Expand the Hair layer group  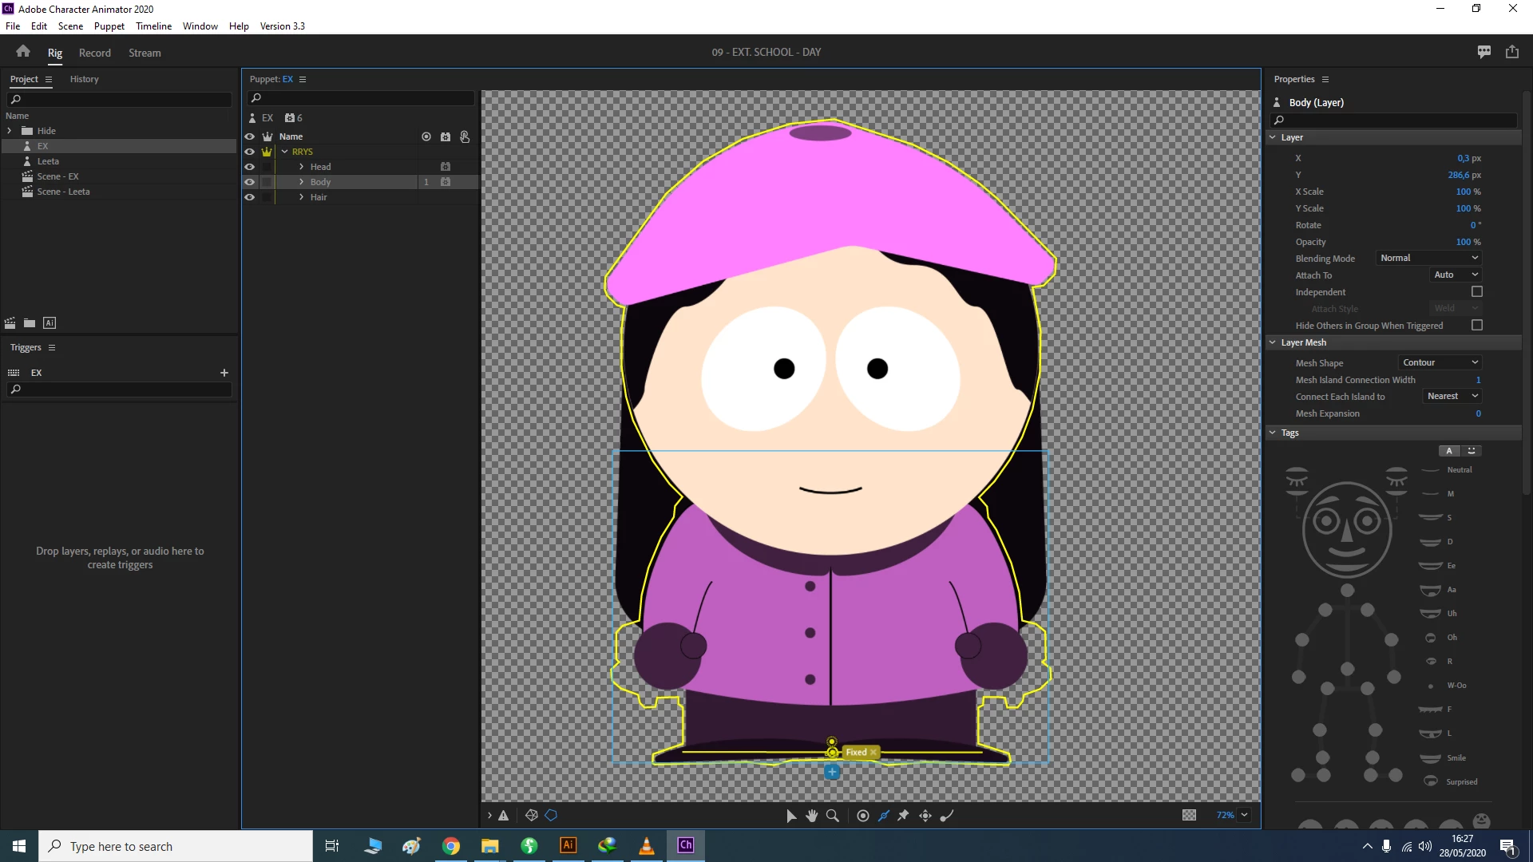point(301,197)
